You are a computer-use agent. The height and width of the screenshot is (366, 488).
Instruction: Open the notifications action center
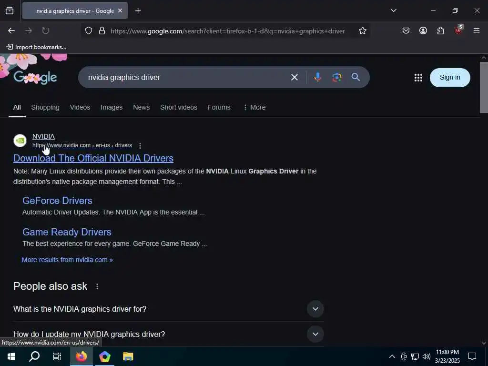pyautogui.click(x=472, y=356)
